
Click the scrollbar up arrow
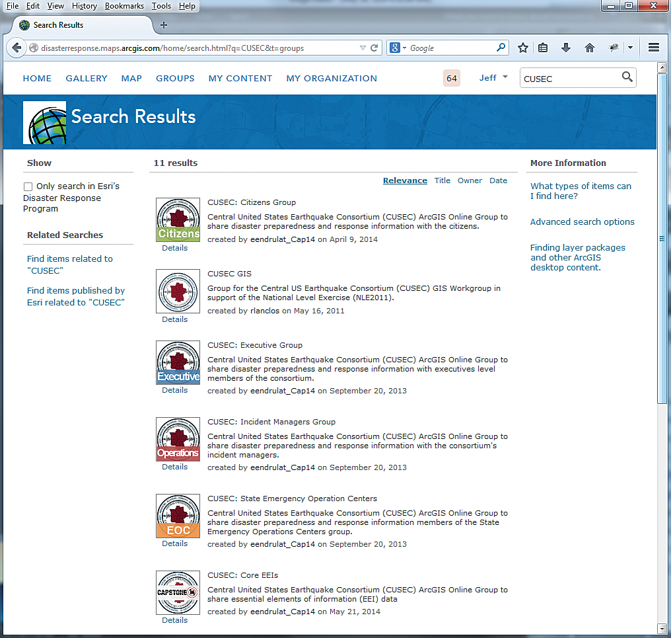(x=662, y=67)
